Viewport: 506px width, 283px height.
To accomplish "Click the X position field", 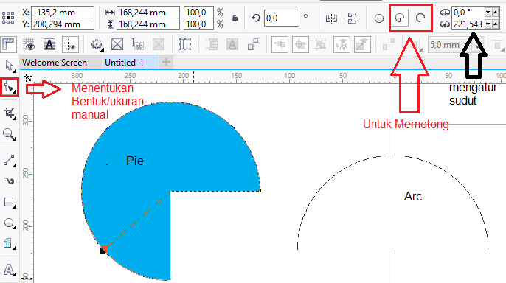I will 63,13.
